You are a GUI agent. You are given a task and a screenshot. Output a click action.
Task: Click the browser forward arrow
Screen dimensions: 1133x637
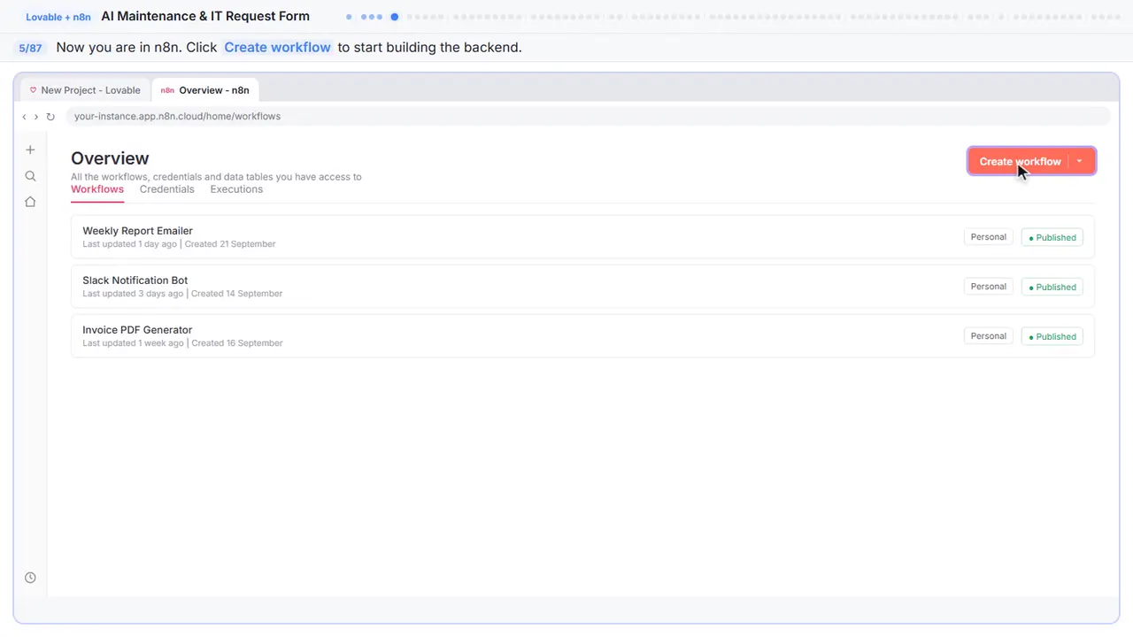pos(36,117)
